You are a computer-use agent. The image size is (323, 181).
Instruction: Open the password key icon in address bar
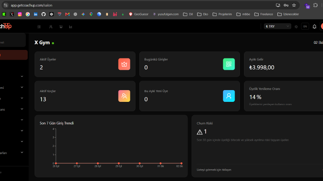click(x=286, y=5)
